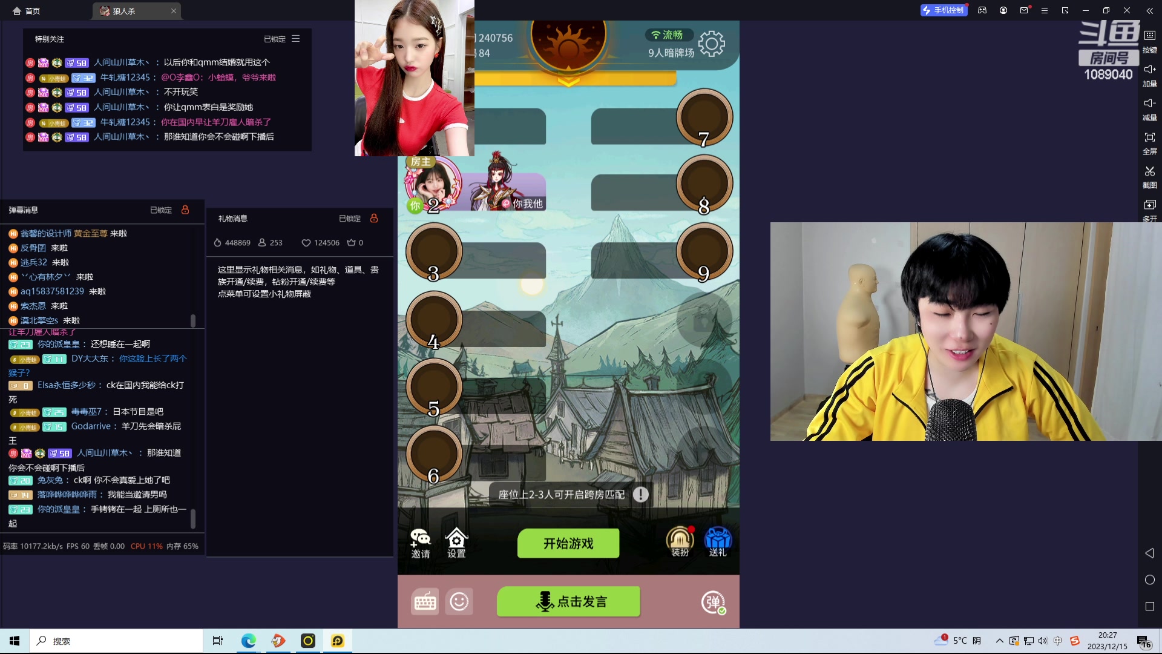1162x654 pixels.
Task: Open the 按键 key mapping tool
Action: [1150, 42]
